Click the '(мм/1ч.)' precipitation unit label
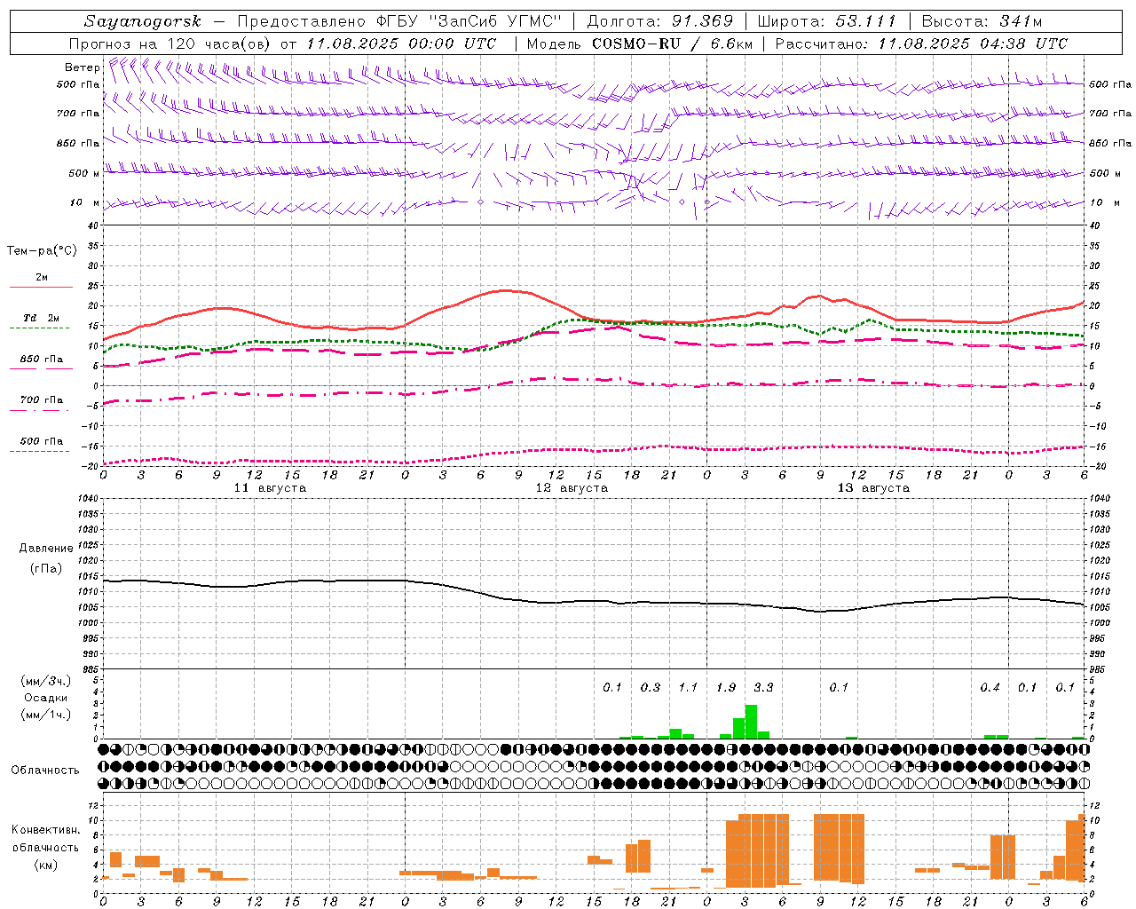Screen dimensions: 1136x909 tap(46, 715)
